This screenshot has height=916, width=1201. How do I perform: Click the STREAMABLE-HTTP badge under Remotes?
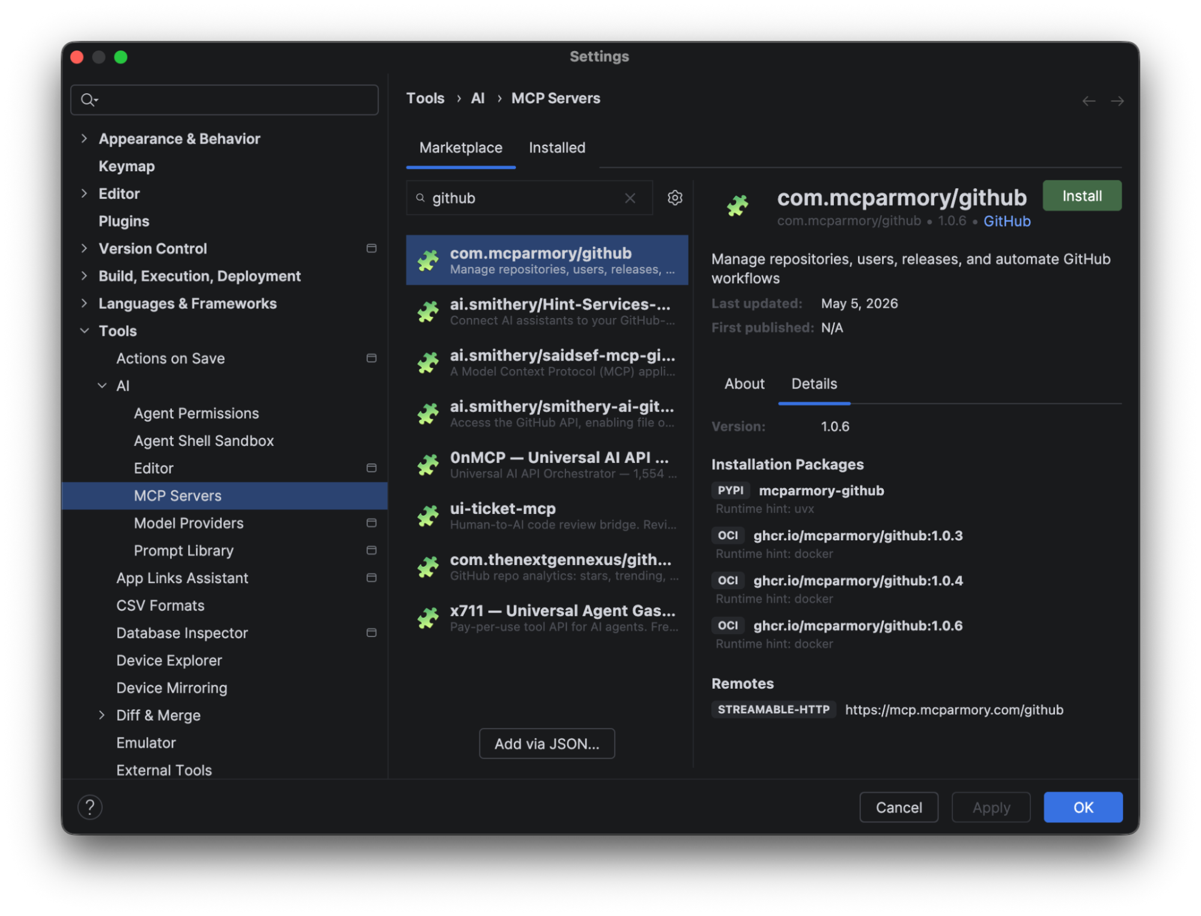point(773,710)
